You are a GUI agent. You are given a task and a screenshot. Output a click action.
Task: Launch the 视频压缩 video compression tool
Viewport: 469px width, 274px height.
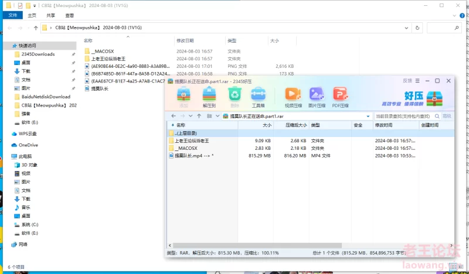click(293, 95)
